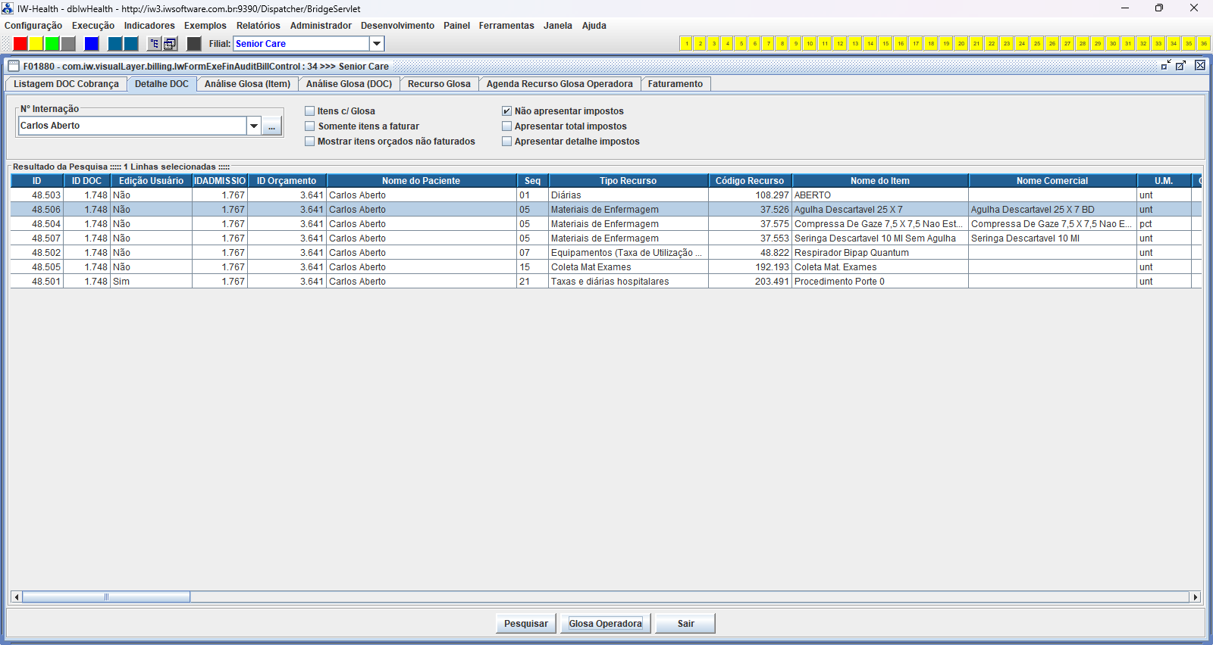Click the Pesquisar button

tap(526, 624)
